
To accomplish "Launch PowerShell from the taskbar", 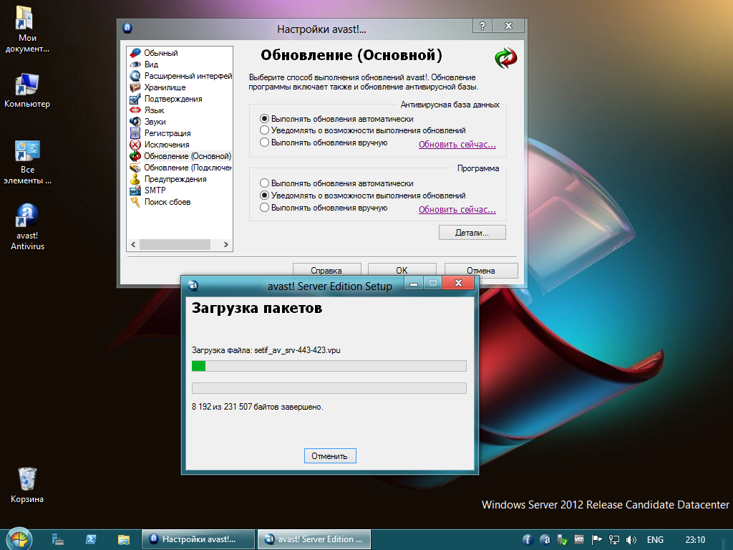I will tap(91, 540).
